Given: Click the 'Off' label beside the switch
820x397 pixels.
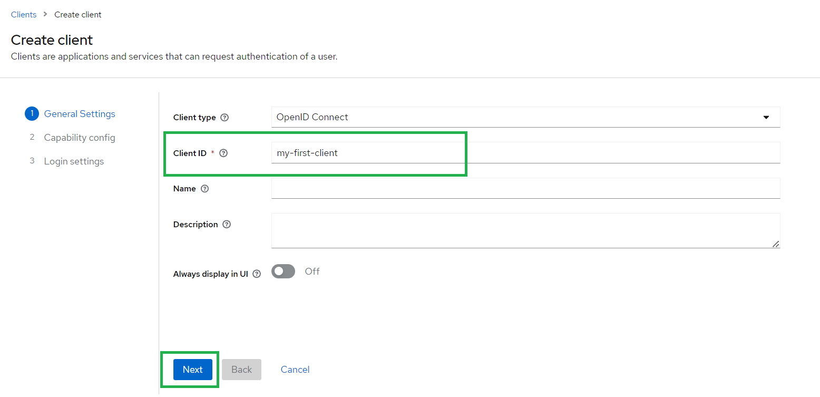Looking at the screenshot, I should (312, 272).
